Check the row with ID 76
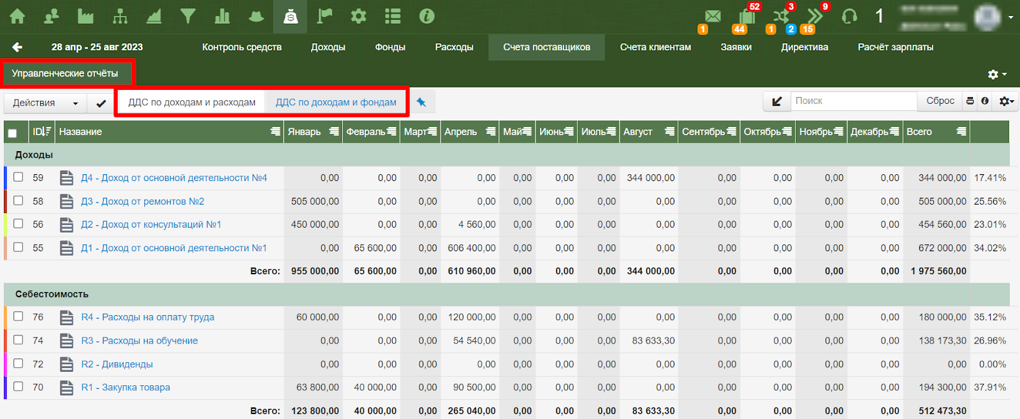The image size is (1020, 419). (18, 316)
